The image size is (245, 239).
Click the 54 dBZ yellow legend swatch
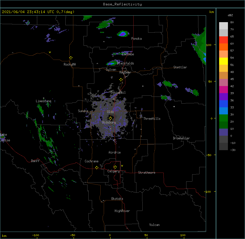(223, 61)
